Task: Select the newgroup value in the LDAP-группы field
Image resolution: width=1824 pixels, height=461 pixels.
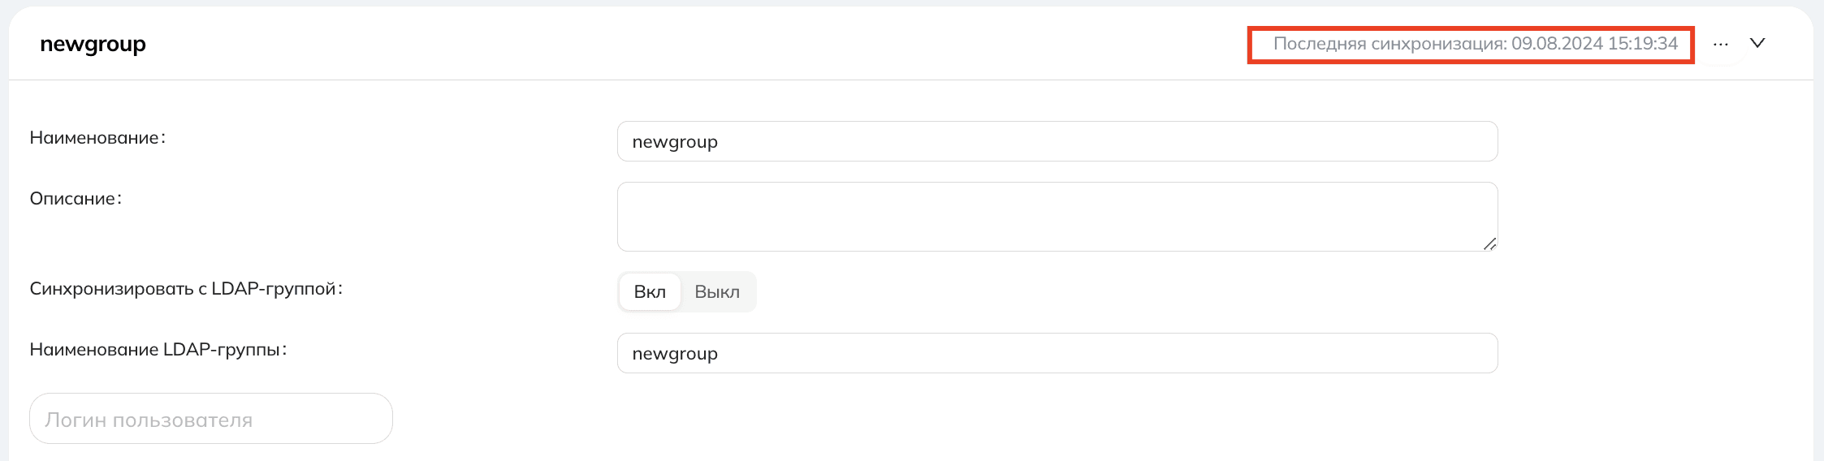Action: [x=675, y=354]
